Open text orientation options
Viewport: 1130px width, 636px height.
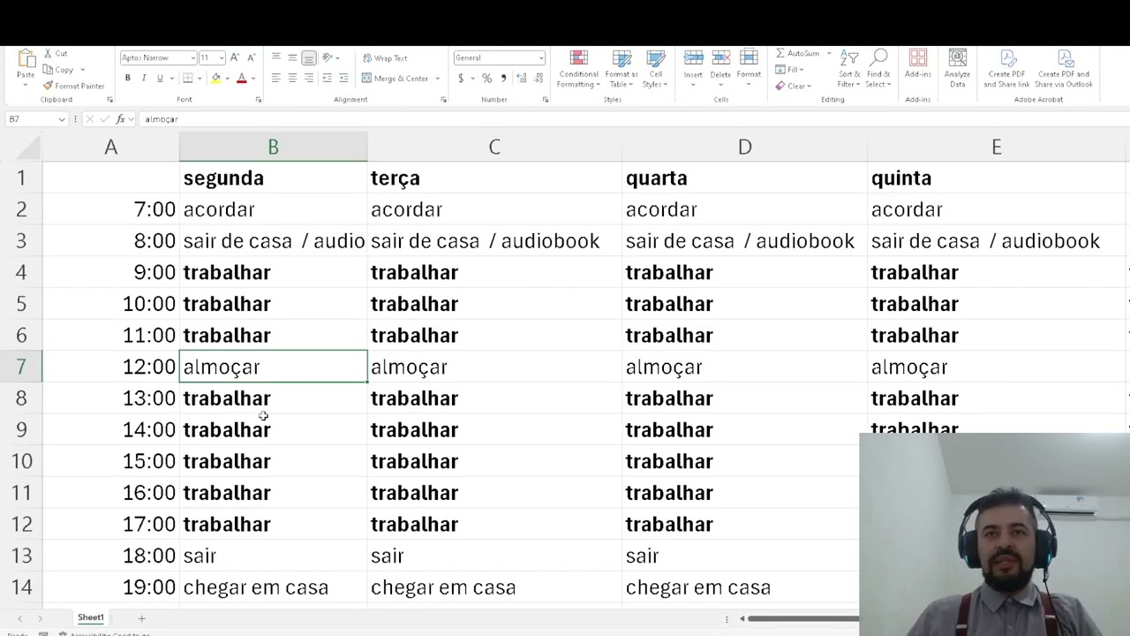pos(328,57)
